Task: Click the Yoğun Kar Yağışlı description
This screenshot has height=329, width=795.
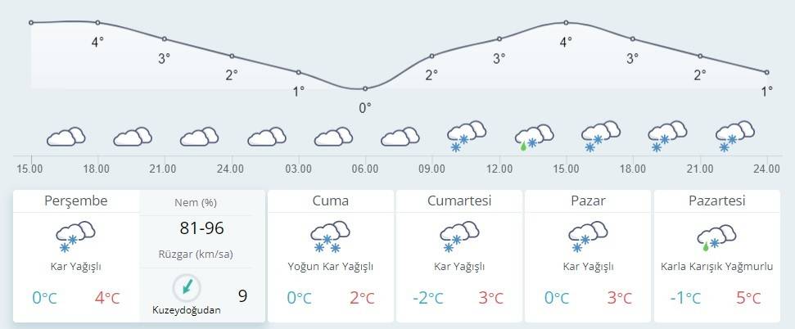Action: pos(330,267)
